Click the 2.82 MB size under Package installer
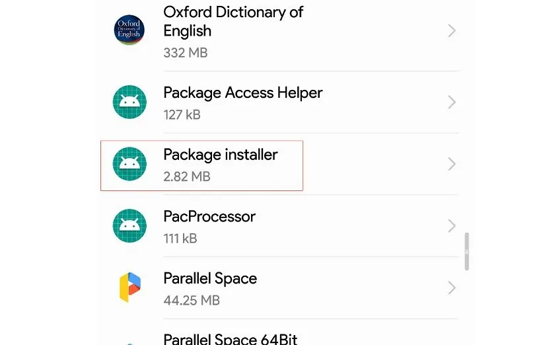 [x=187, y=176]
